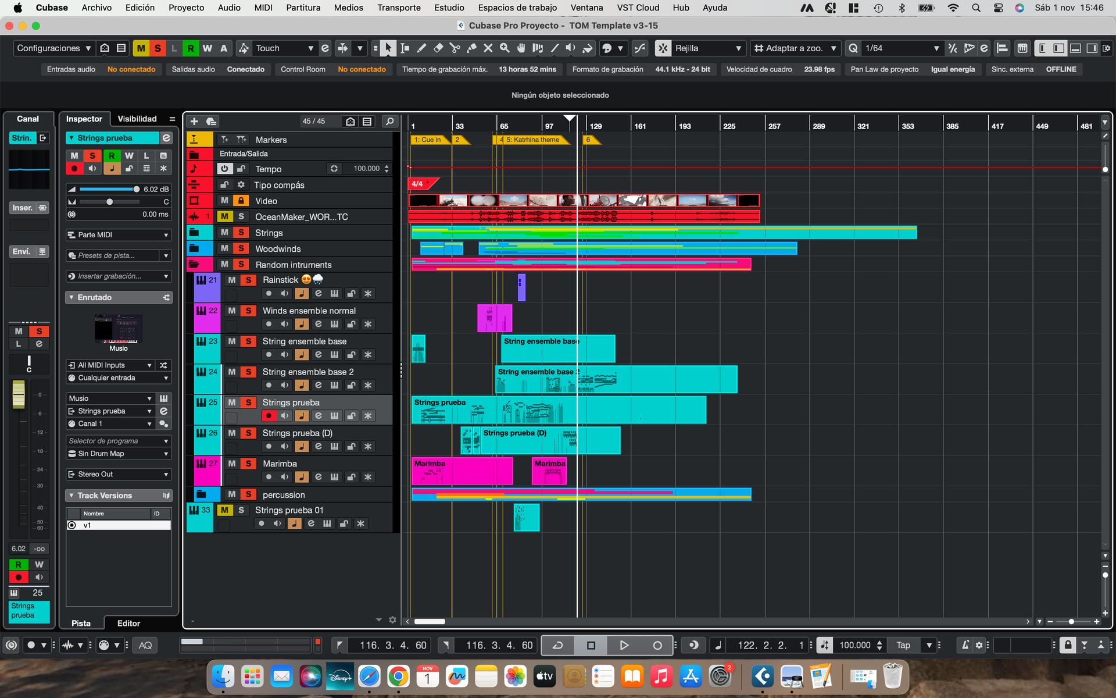Image resolution: width=1116 pixels, height=698 pixels.
Task: Select the Eraser tool
Action: 438,48
